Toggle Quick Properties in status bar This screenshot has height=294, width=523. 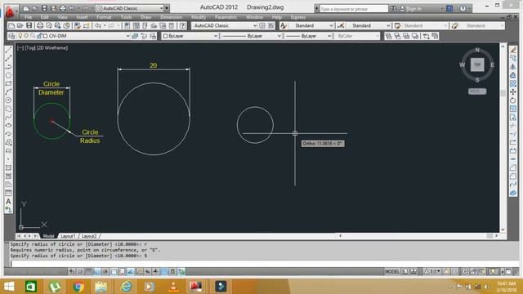[x=172, y=271]
